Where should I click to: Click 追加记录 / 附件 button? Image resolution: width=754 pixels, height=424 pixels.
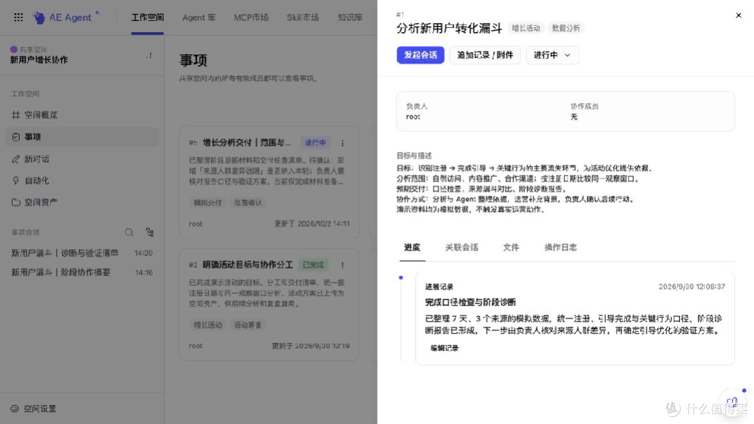tap(485, 54)
